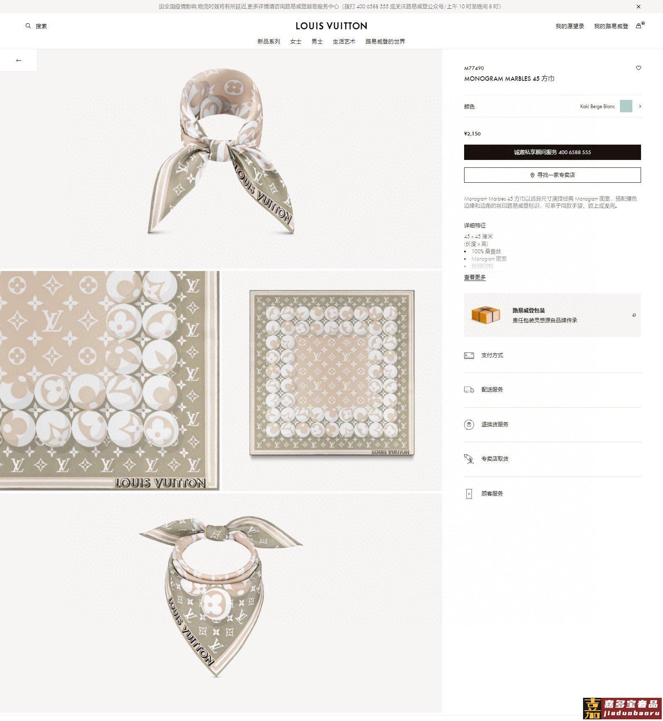Click the 100% 桑蚕丝 bullet
The width and height of the screenshot is (663, 721).
click(x=486, y=251)
